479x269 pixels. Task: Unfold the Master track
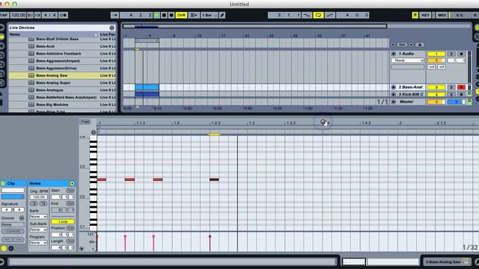click(394, 102)
